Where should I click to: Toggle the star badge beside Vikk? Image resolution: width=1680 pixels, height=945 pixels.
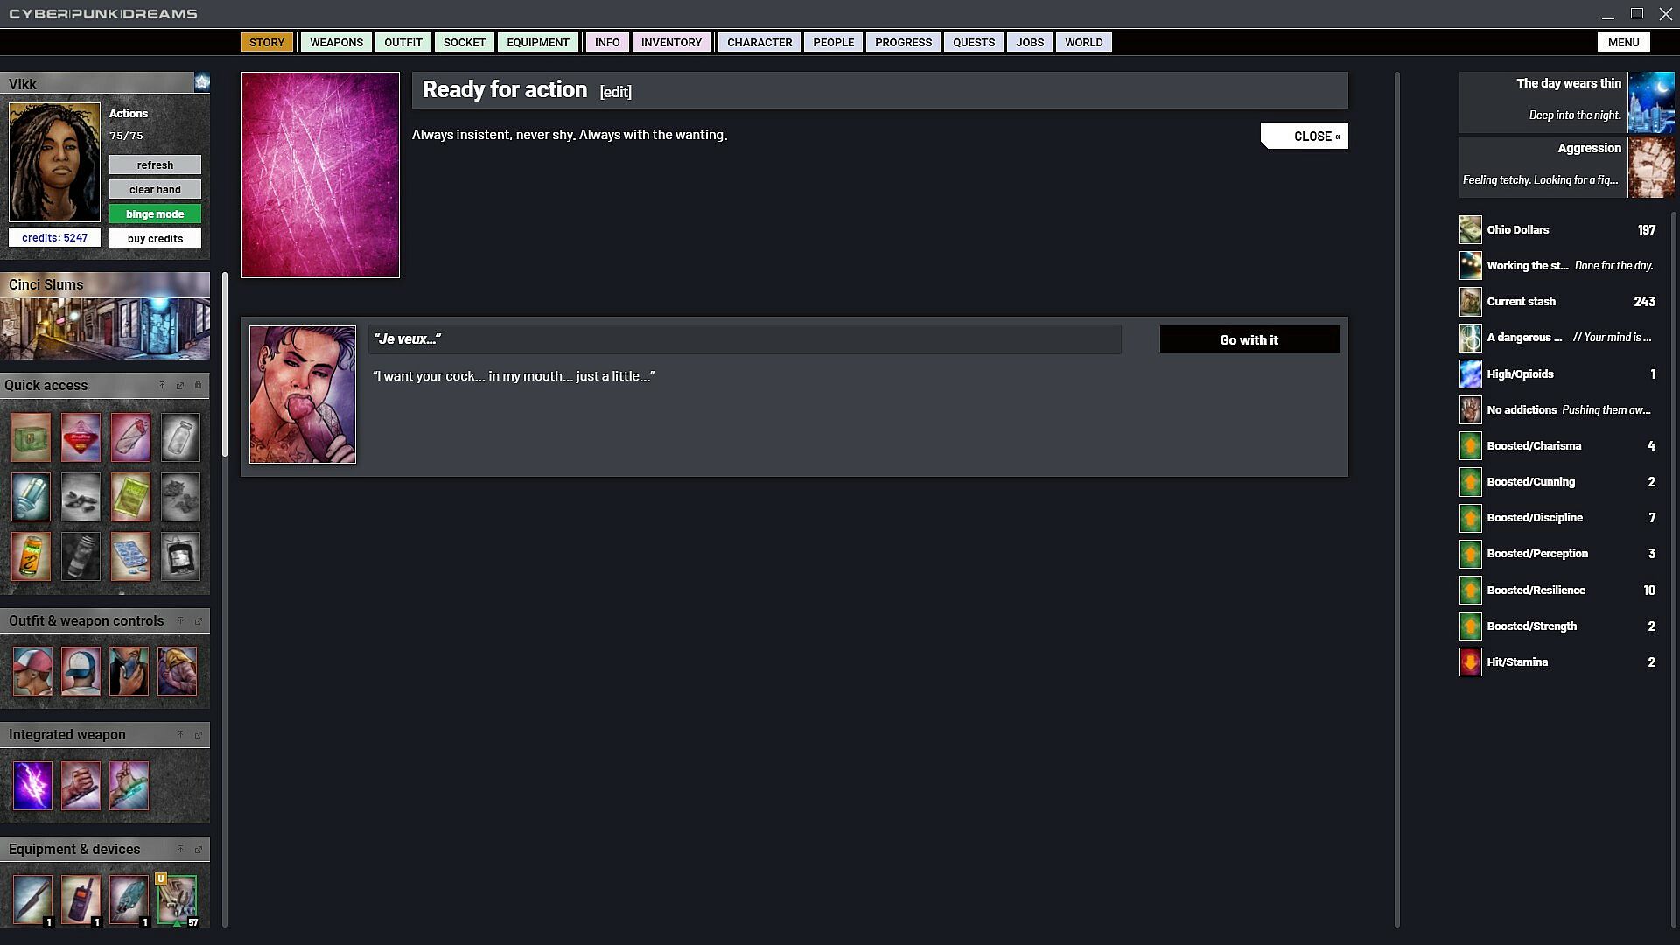(x=202, y=82)
